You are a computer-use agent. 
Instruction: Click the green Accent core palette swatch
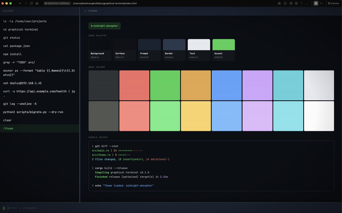[224, 50]
